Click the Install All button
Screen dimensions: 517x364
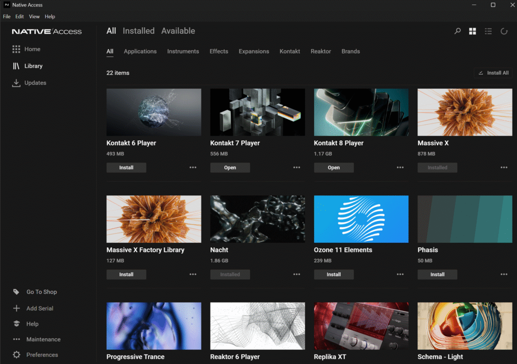[x=493, y=73]
